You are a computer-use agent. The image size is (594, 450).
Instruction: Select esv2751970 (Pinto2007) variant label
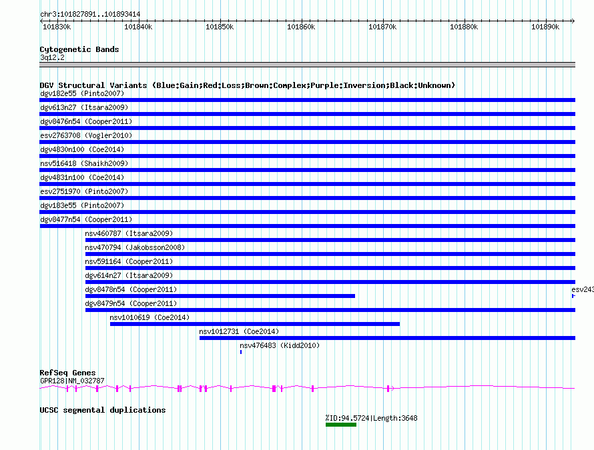click(x=84, y=191)
